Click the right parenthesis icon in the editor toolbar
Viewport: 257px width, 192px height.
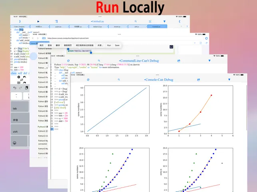[20, 22]
